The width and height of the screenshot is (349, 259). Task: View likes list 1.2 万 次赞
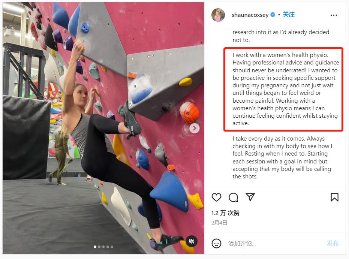tap(225, 213)
